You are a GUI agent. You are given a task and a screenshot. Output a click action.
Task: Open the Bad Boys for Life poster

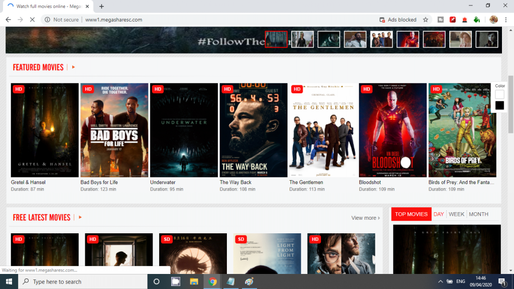(x=114, y=130)
